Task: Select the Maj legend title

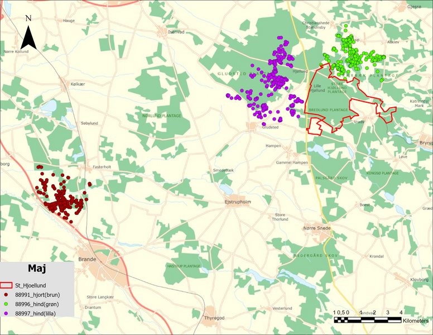Action: point(37,269)
